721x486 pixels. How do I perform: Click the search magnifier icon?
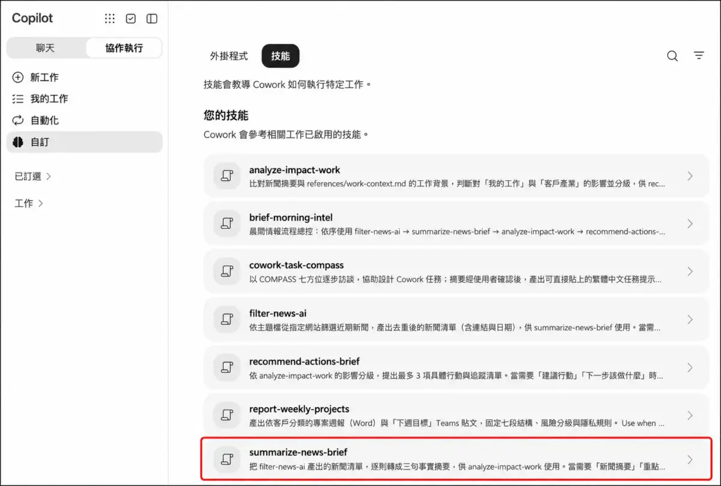click(x=672, y=56)
